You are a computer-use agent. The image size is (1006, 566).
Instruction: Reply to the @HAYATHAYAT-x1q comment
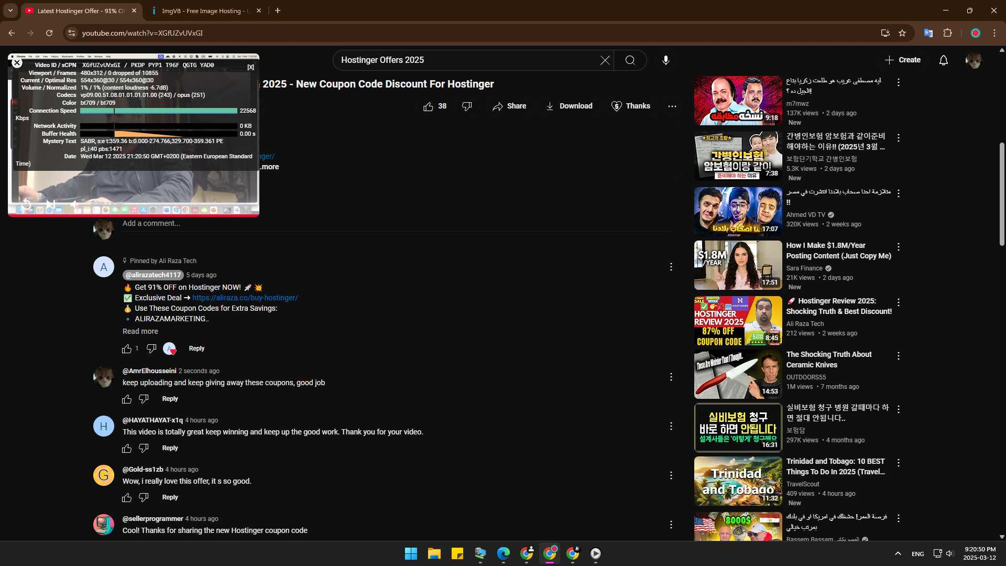point(170,448)
